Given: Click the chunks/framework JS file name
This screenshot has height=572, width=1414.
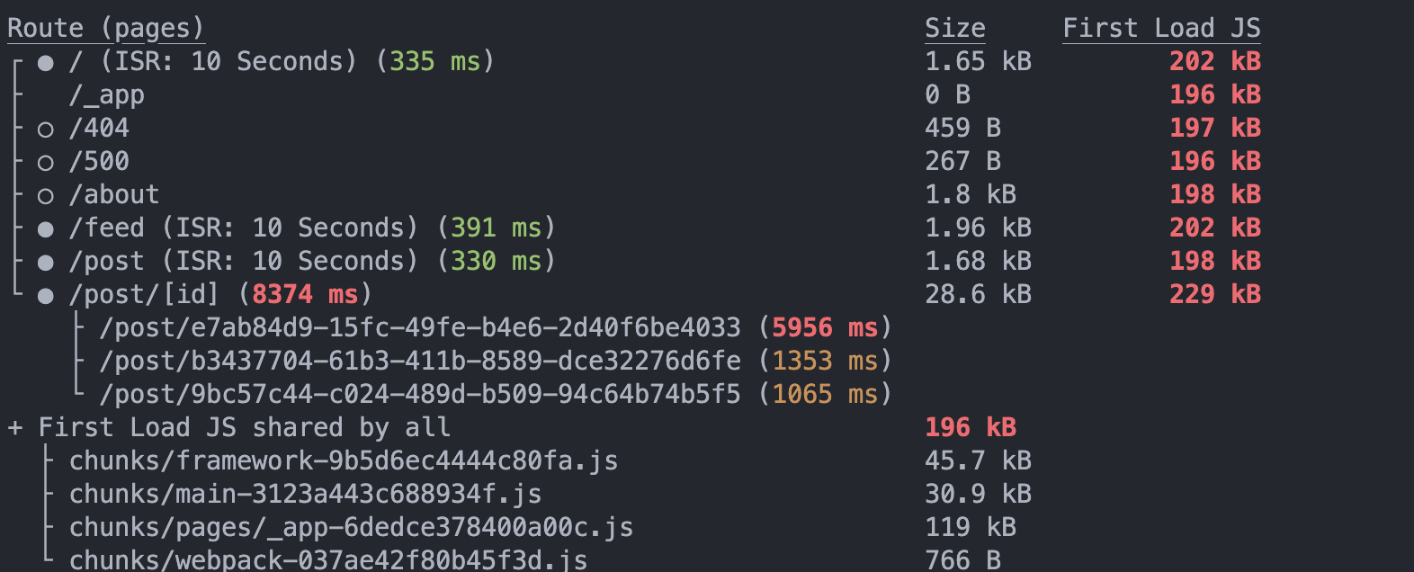Looking at the screenshot, I should point(343,460).
